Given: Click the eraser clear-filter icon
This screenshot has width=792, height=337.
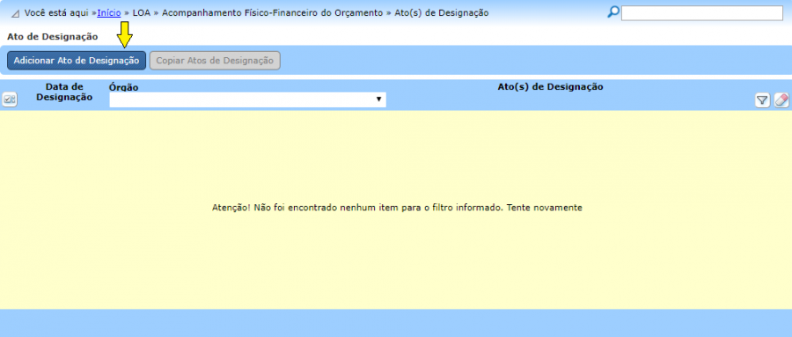Looking at the screenshot, I should [x=781, y=100].
